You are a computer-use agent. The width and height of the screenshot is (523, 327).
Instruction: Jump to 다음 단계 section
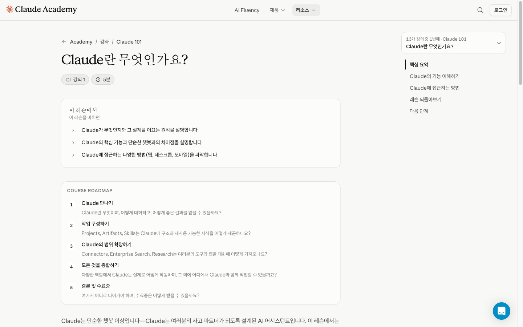point(419,111)
